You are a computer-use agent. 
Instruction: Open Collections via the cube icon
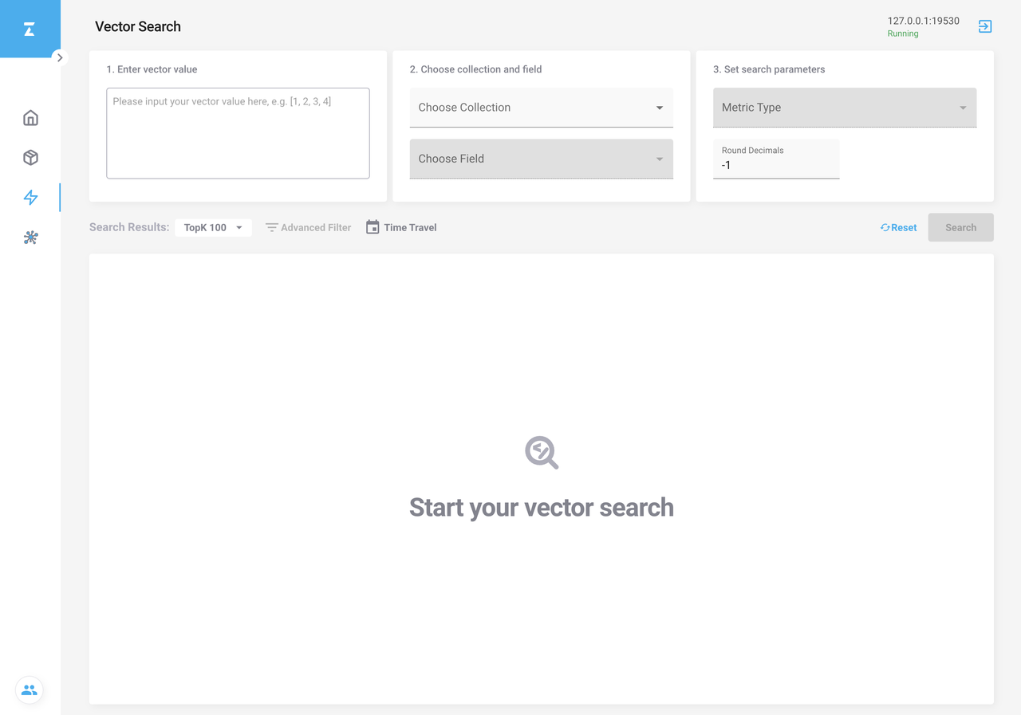tap(30, 158)
